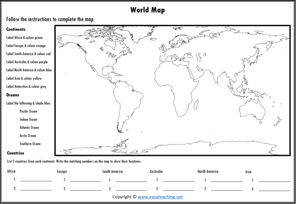Viewport: 296px width, 204px height.
Task: Select "Follow the instructions to complete the map."
Action: point(50,19)
